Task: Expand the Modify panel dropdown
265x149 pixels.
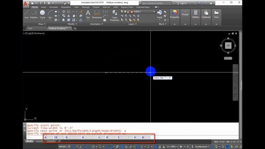Action: (72, 24)
